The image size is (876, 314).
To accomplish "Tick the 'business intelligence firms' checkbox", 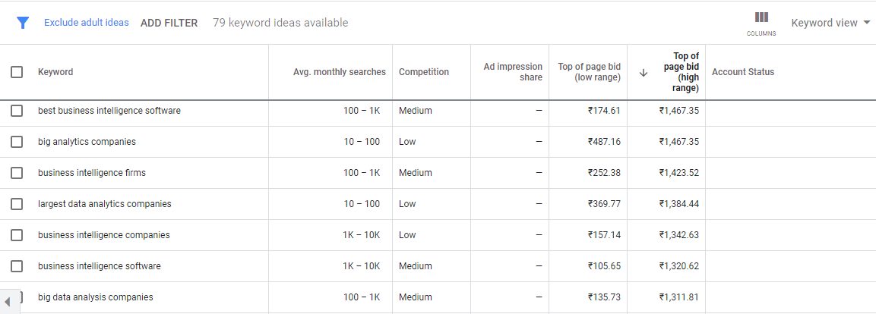I will pos(17,173).
